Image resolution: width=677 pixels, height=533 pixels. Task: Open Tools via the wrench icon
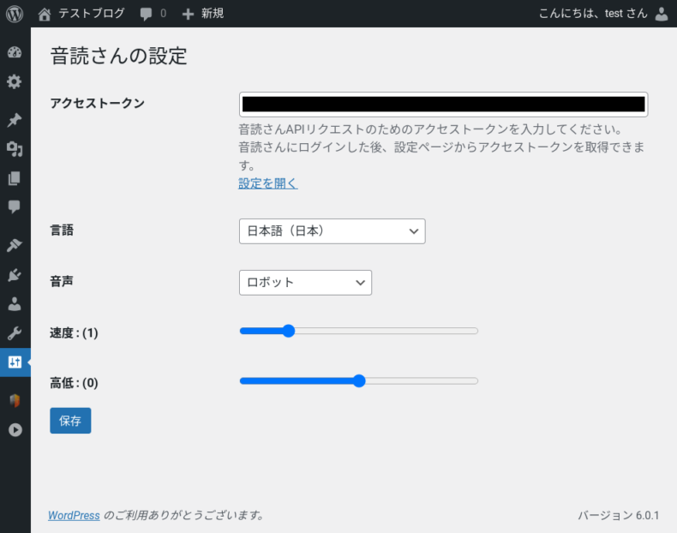(x=15, y=333)
